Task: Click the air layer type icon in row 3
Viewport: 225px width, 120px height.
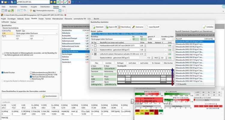Action: (95, 54)
